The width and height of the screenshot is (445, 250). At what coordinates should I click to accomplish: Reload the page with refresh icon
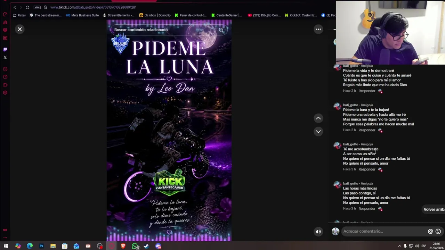27,7
